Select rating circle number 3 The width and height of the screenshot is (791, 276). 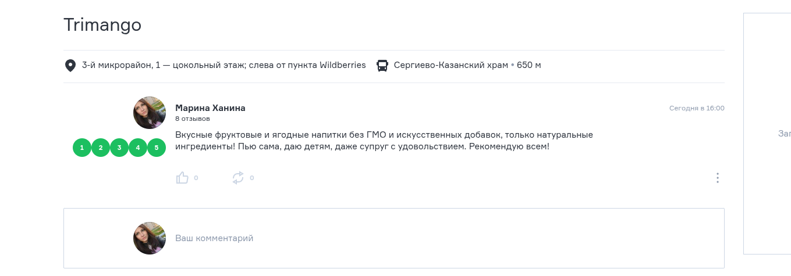[119, 148]
